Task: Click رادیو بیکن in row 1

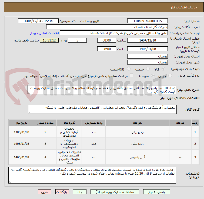Action: (137, 132)
